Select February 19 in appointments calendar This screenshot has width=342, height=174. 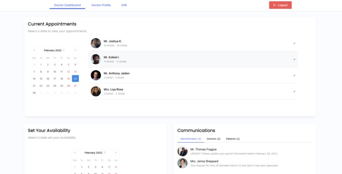(x=68, y=79)
